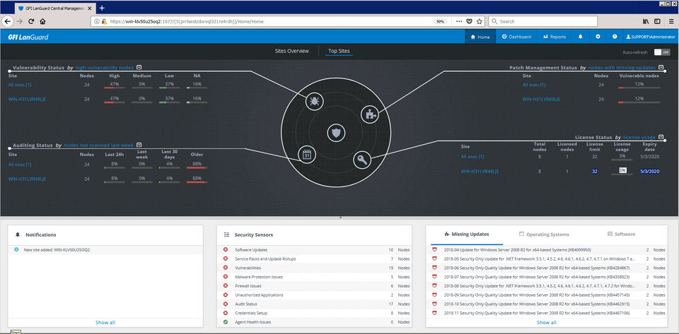Click the center shield icon in the radar
The width and height of the screenshot is (679, 334).
click(336, 132)
